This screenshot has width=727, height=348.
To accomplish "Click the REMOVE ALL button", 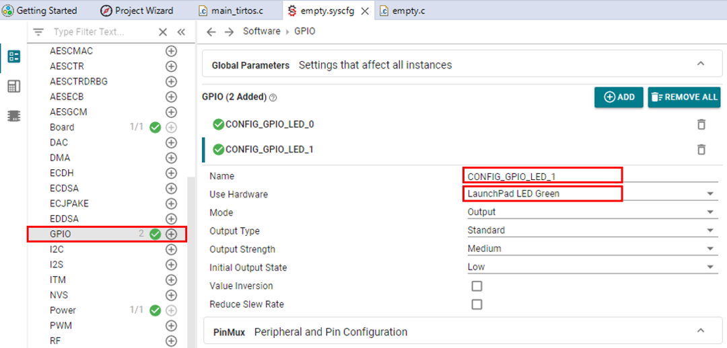I will 684,97.
